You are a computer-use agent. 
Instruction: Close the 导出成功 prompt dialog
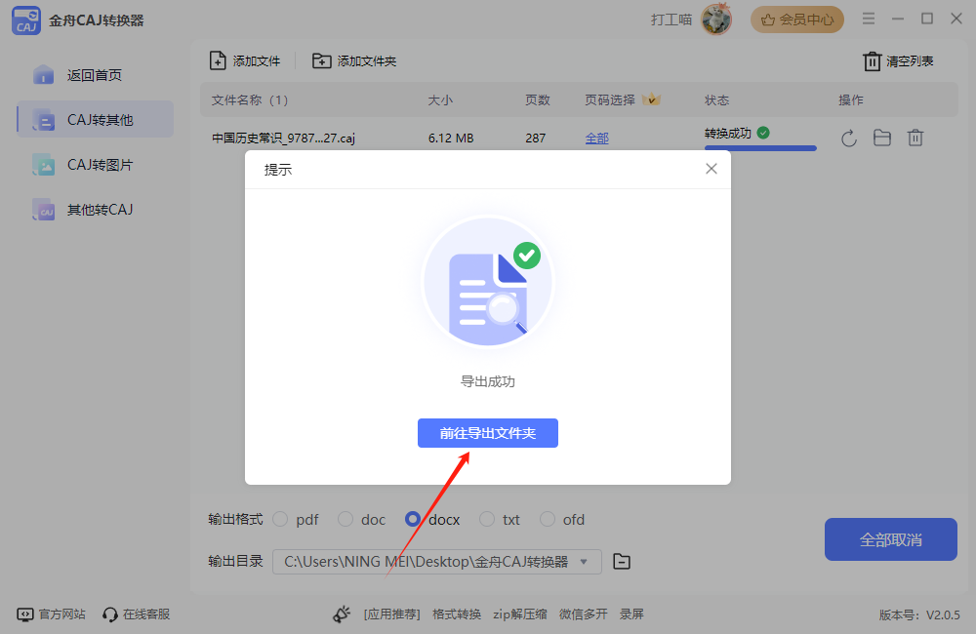coord(712,168)
